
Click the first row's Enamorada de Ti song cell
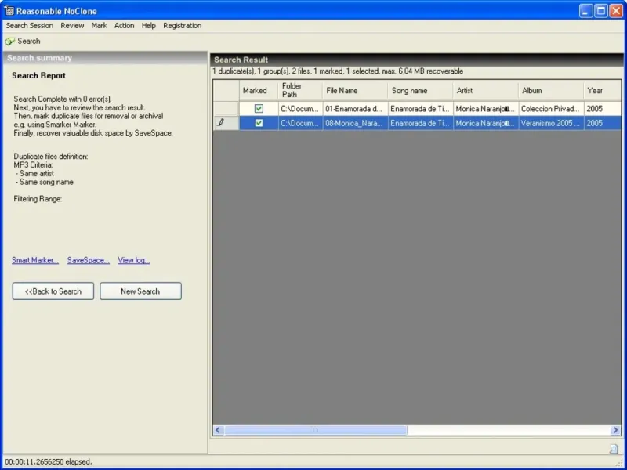(420, 108)
